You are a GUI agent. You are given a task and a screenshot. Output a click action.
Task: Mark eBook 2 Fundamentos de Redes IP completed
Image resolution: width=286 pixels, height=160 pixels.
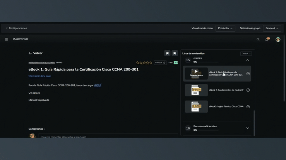(248, 90)
